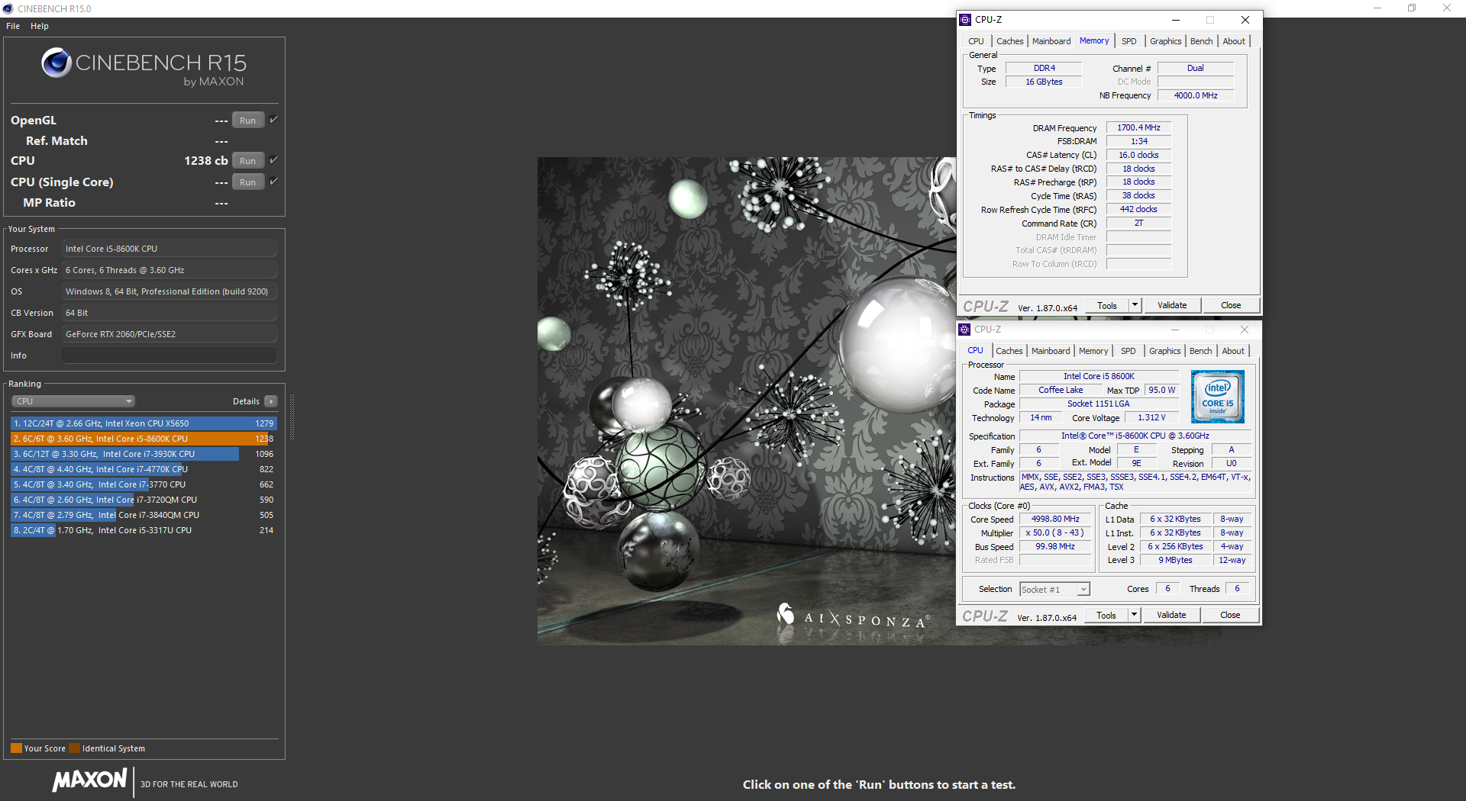Switch to CPU tab in upper CPU-Z window
This screenshot has width=1466, height=801.
pyautogui.click(x=976, y=41)
